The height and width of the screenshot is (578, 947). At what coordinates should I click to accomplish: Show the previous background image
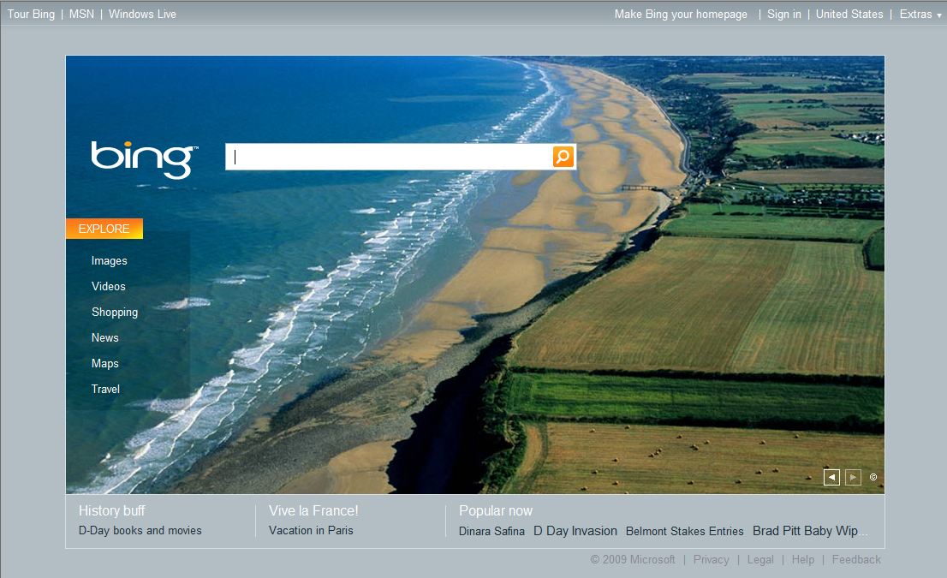831,478
